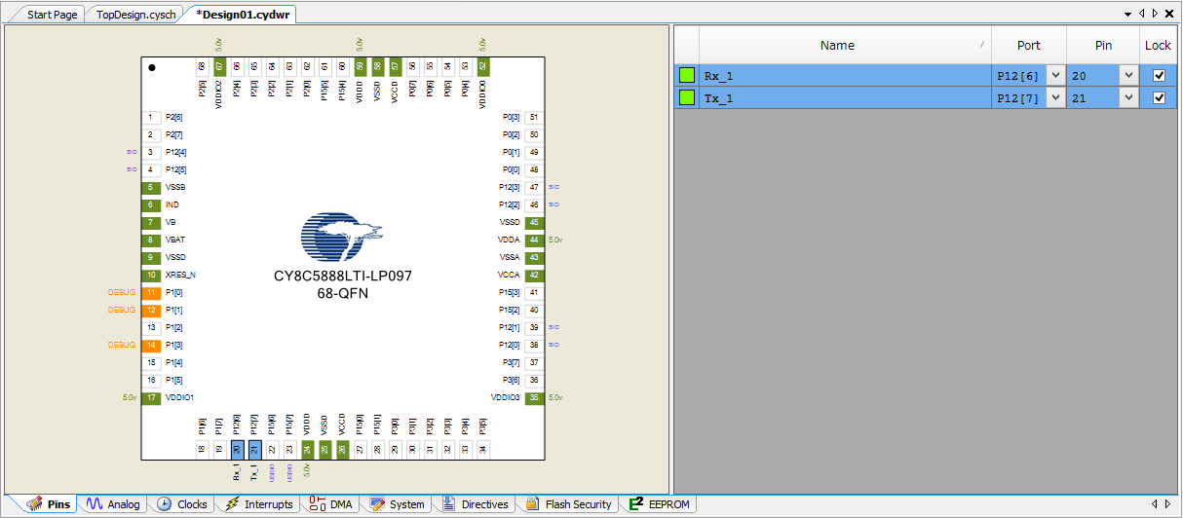The image size is (1183, 518).
Task: Select the Rx_1 name cell
Action: point(845,75)
